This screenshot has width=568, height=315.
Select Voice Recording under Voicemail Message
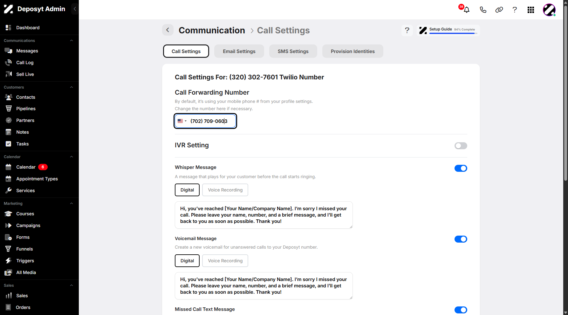point(225,261)
